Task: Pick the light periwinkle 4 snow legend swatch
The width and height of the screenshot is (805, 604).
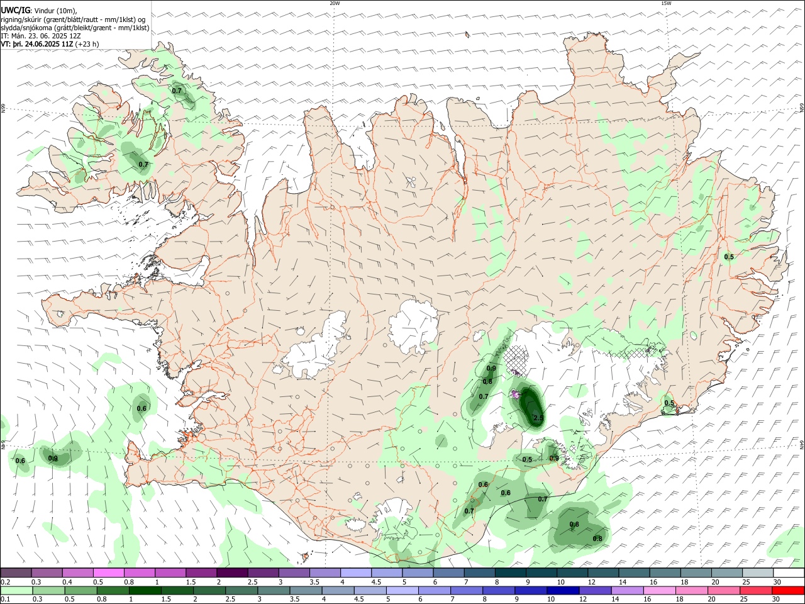Action: click(x=356, y=573)
